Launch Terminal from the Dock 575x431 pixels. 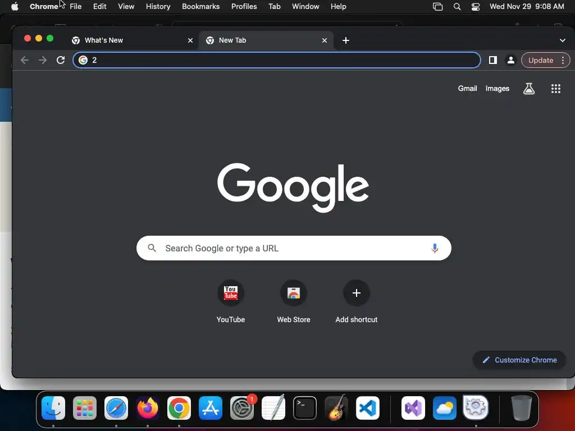305,408
